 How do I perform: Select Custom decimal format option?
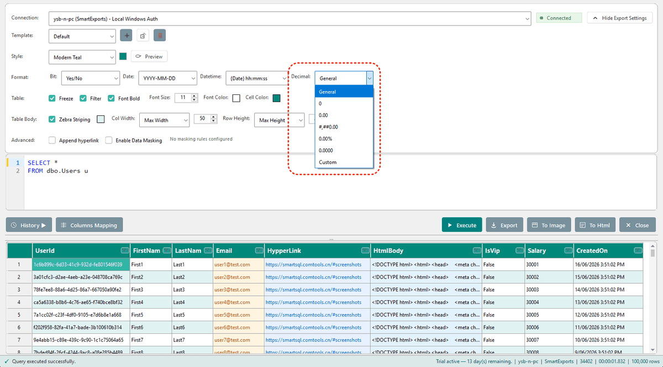pos(345,162)
